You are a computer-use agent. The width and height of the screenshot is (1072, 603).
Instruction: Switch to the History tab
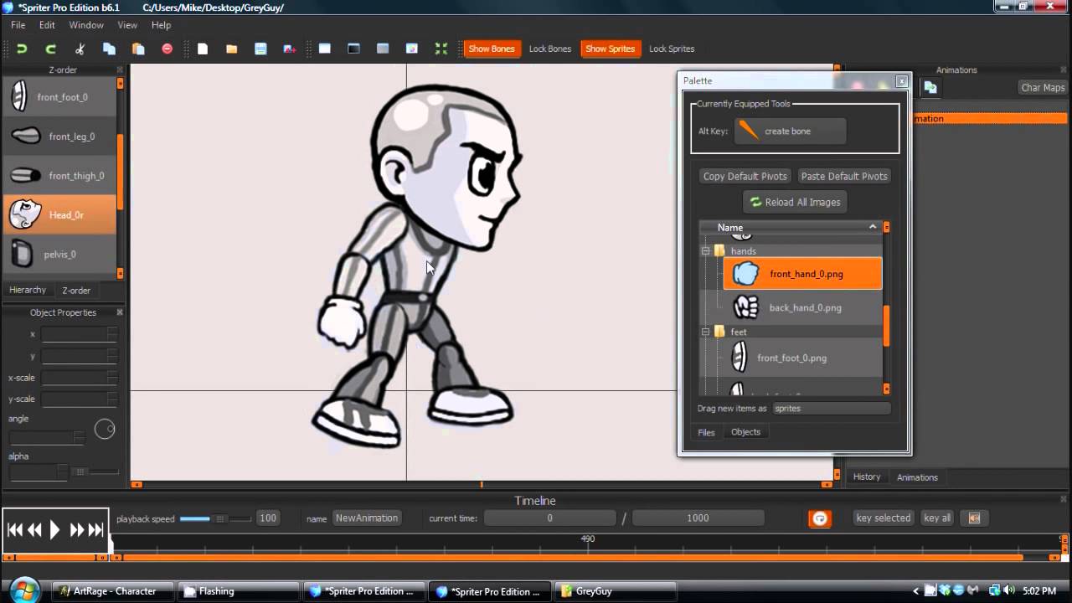point(867,477)
